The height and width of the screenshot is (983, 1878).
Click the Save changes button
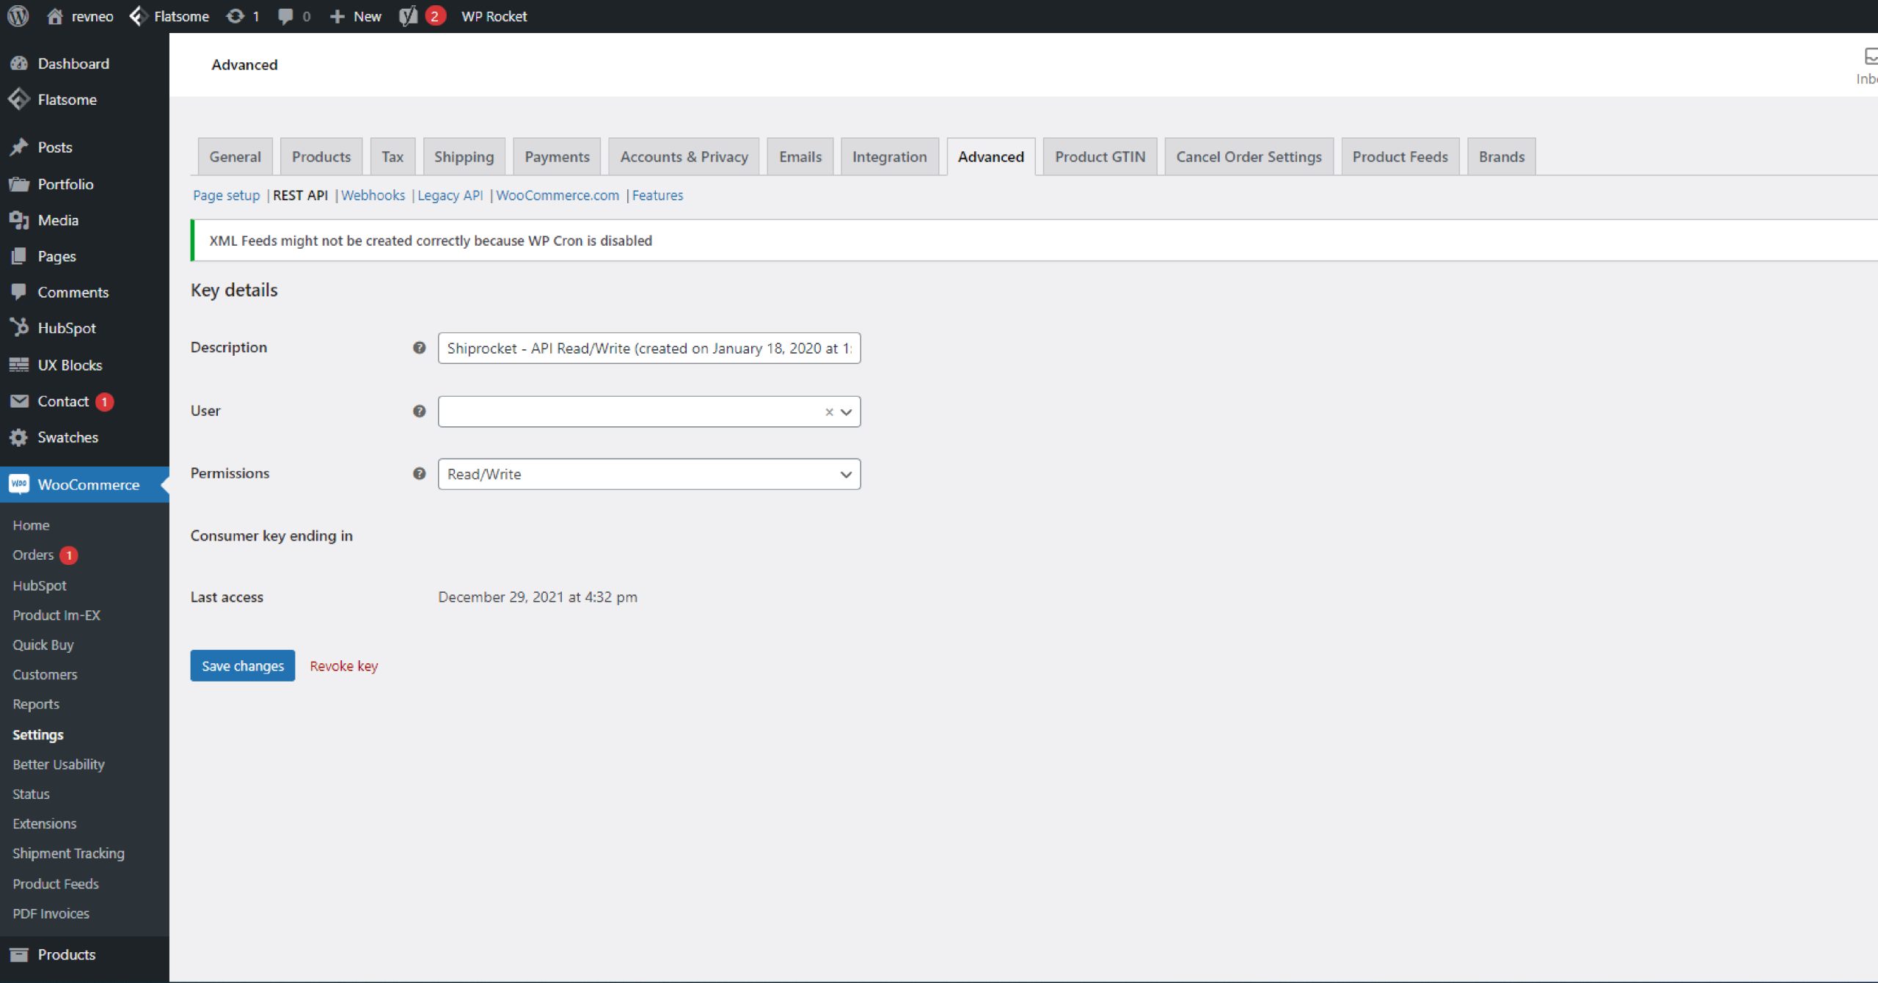[x=242, y=665]
